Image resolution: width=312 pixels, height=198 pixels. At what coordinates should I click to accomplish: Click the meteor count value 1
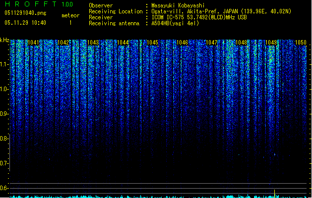[x=70, y=23]
